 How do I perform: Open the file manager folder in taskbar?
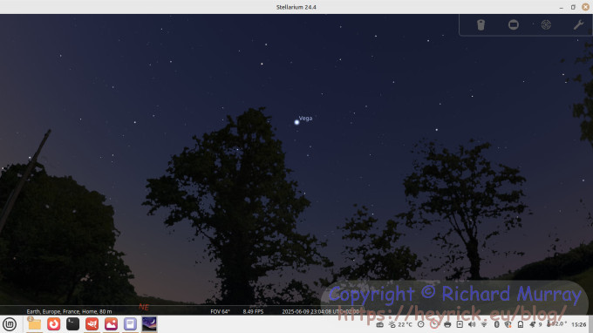(x=34, y=324)
